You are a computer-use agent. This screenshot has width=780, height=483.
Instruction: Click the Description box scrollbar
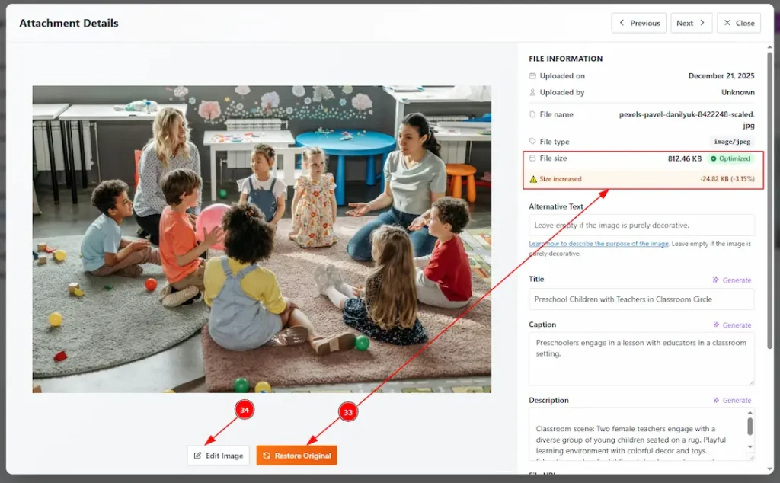tap(750, 427)
